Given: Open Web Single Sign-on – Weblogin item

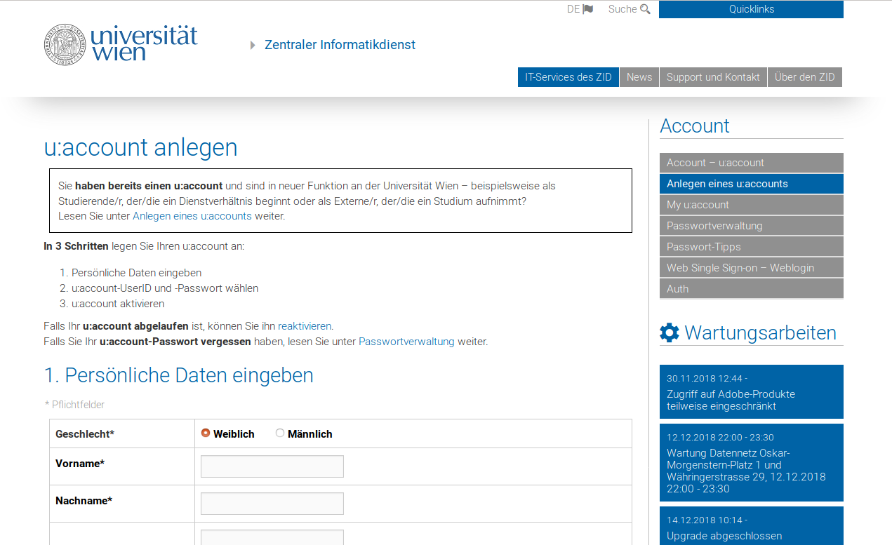Looking at the screenshot, I should 752,268.
